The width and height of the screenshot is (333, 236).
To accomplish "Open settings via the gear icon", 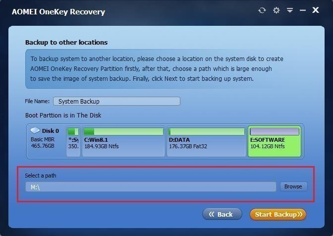I will pos(276,10).
